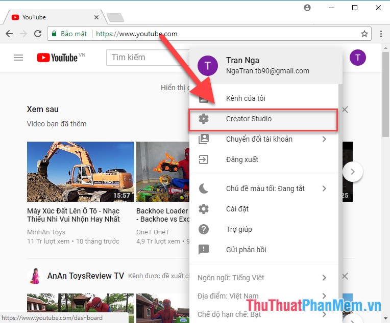Click the browser forward arrow
The width and height of the screenshot is (390, 323).
coord(23,34)
